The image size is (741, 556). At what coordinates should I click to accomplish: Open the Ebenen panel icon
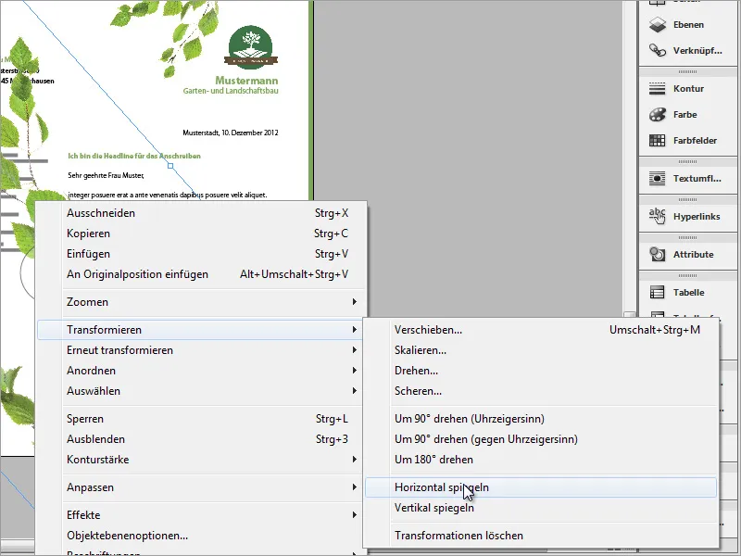click(x=658, y=25)
